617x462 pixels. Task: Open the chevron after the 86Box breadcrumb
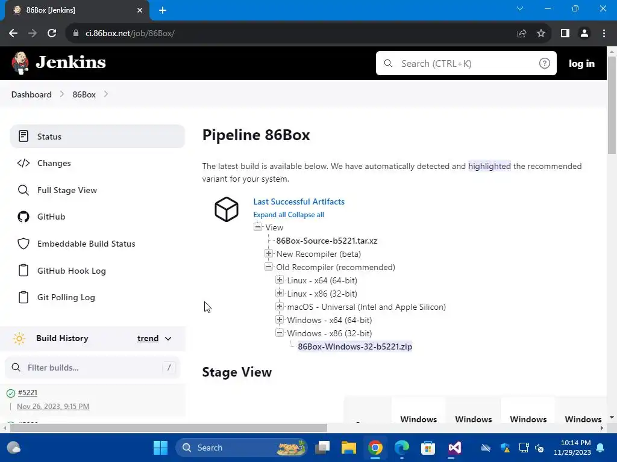(106, 94)
